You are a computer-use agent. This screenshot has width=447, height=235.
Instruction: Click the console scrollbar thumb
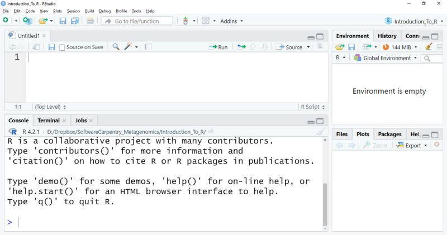click(325, 204)
